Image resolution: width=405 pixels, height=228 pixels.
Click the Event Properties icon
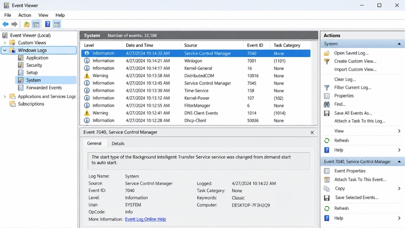point(327,171)
